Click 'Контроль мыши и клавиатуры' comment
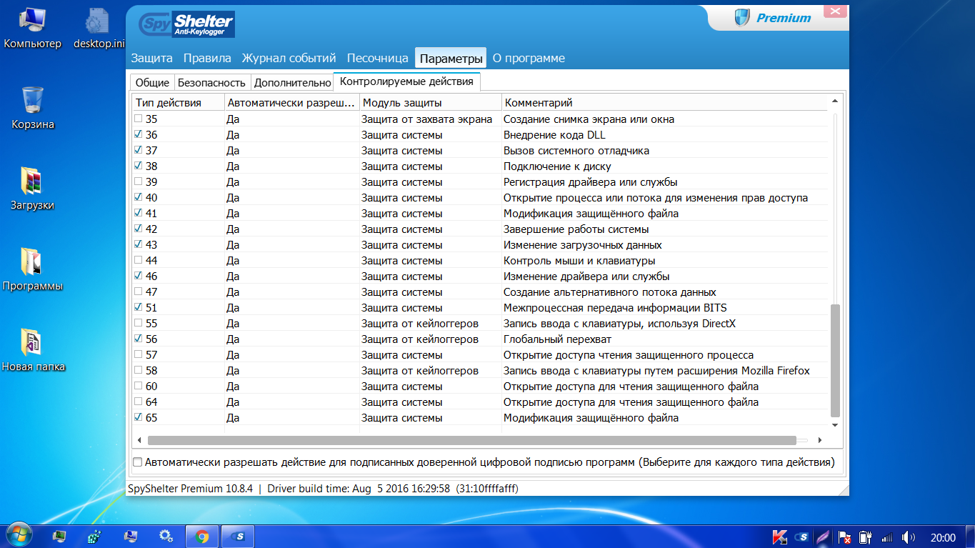Screen dimensions: 975x548 pos(579,260)
